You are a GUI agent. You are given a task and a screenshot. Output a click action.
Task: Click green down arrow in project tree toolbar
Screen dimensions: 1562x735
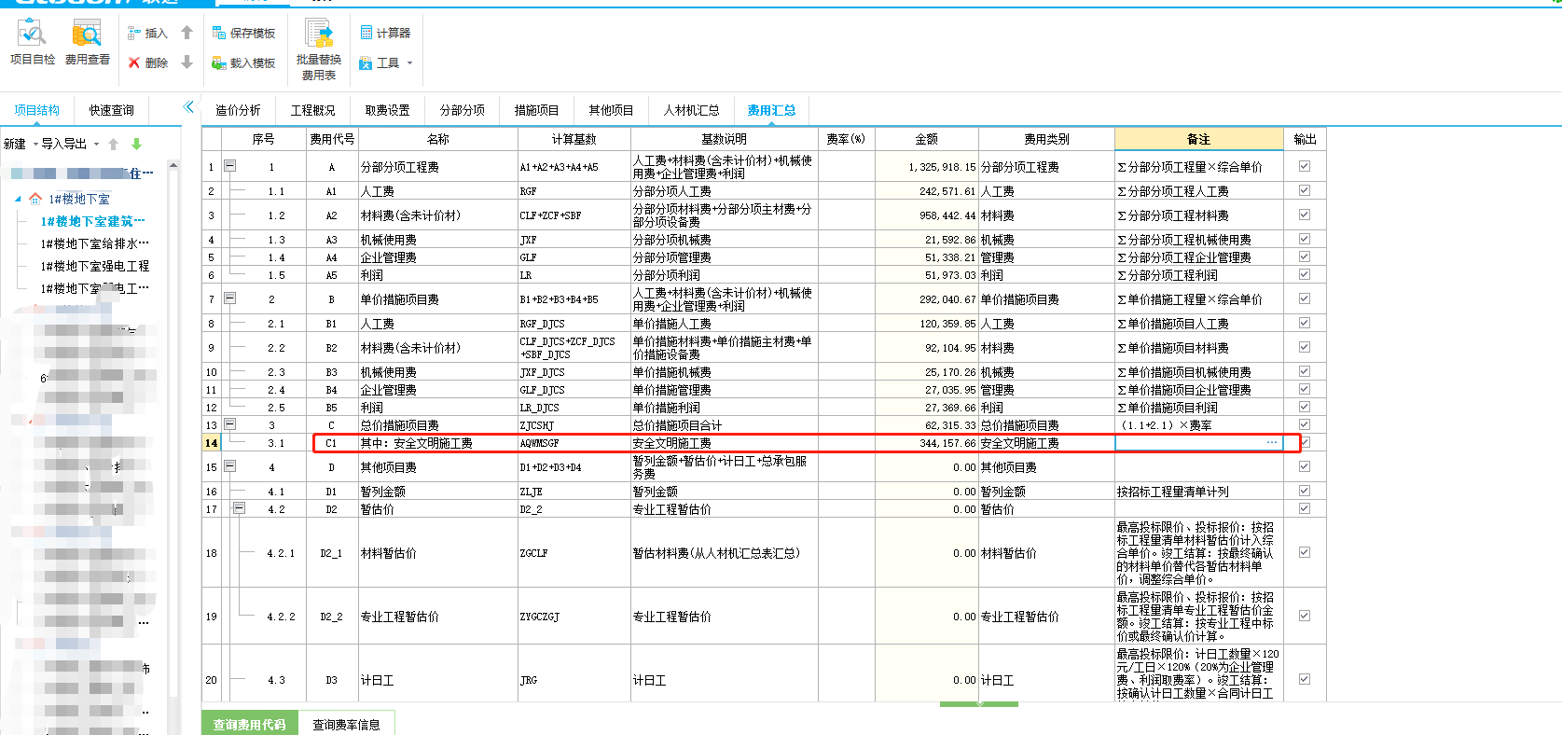[137, 145]
